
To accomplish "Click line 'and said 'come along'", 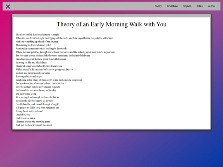I will point(26,94).
